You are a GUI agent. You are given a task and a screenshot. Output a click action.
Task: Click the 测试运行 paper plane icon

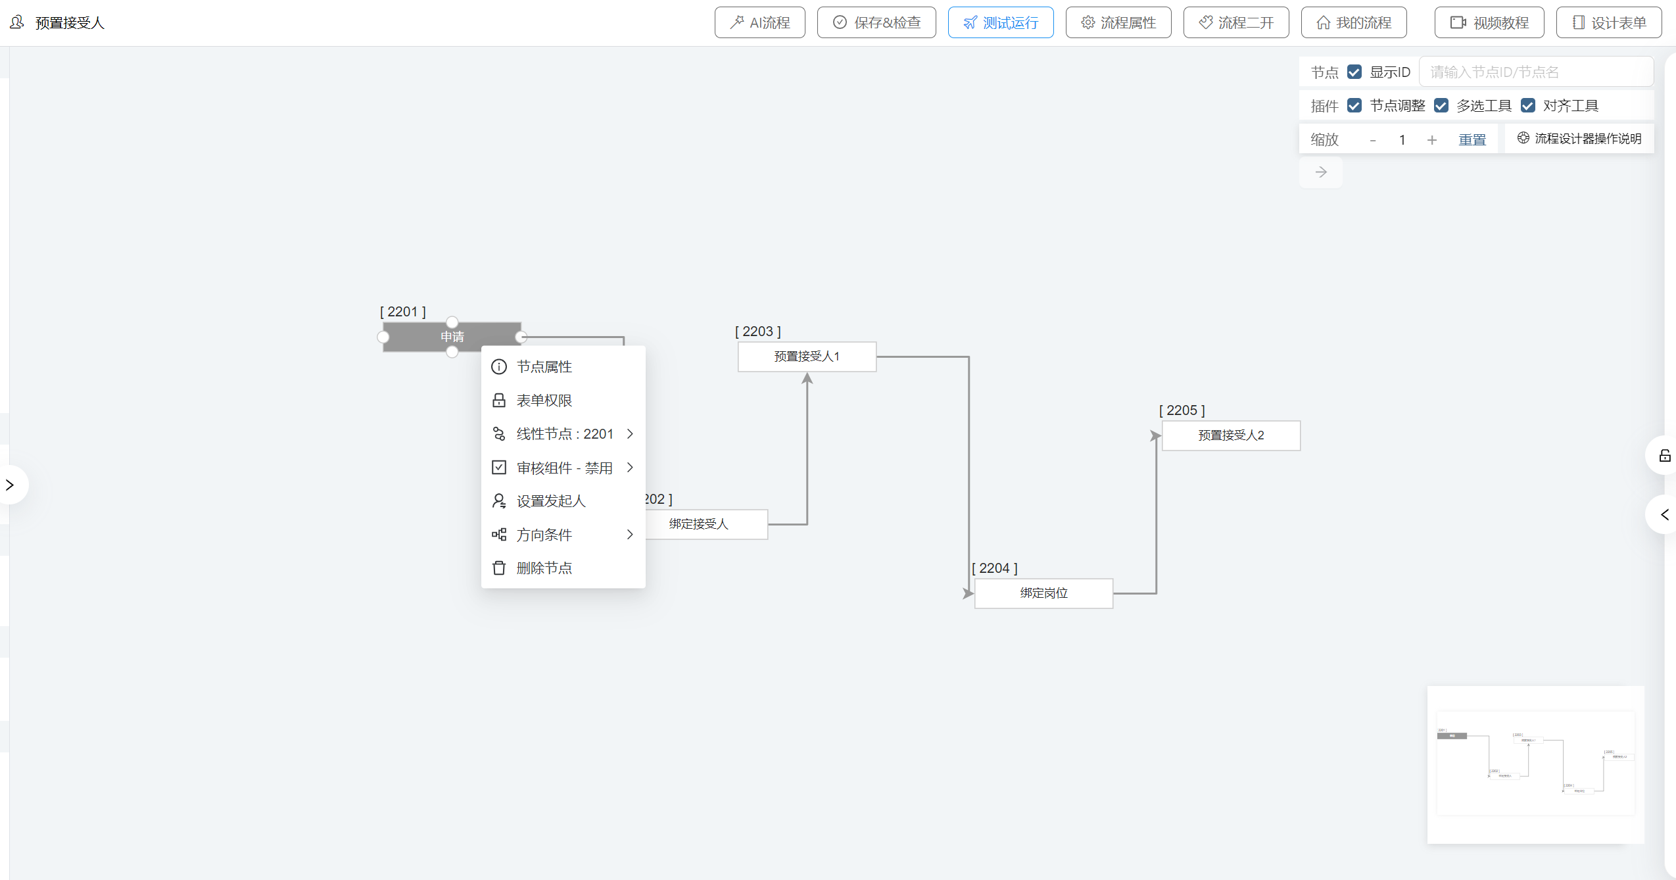click(970, 22)
